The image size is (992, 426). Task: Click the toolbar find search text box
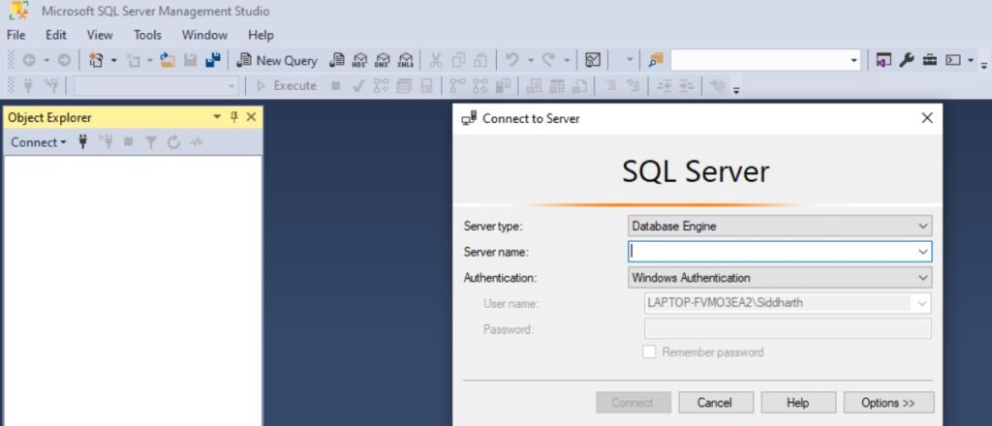pyautogui.click(x=759, y=61)
